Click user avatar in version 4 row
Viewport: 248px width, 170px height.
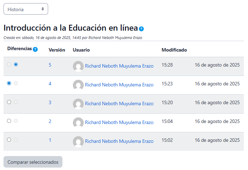point(78,85)
